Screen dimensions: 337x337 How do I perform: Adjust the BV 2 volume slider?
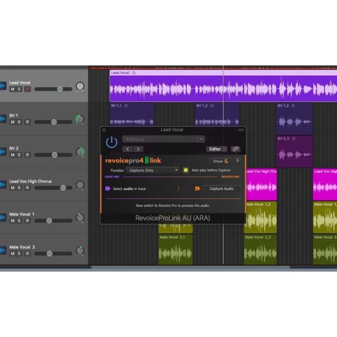53,155
